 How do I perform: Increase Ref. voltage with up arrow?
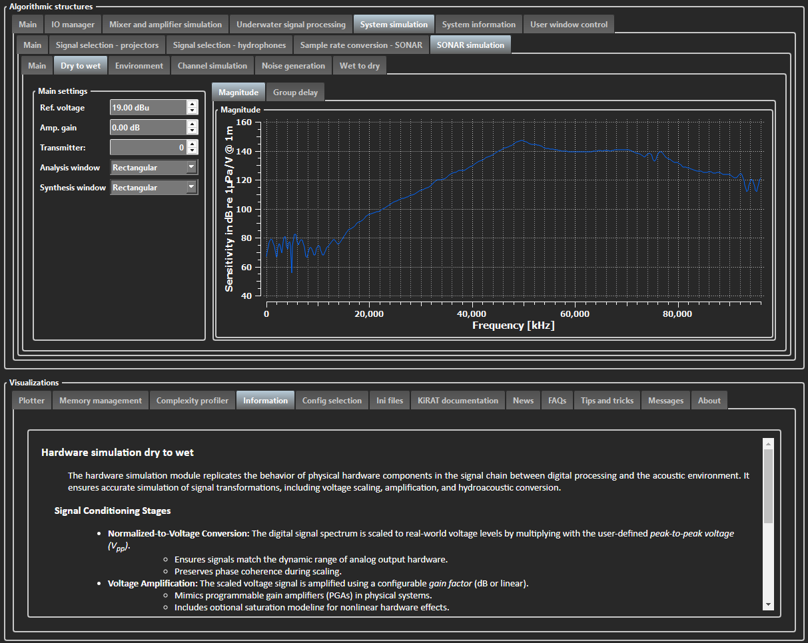click(193, 104)
